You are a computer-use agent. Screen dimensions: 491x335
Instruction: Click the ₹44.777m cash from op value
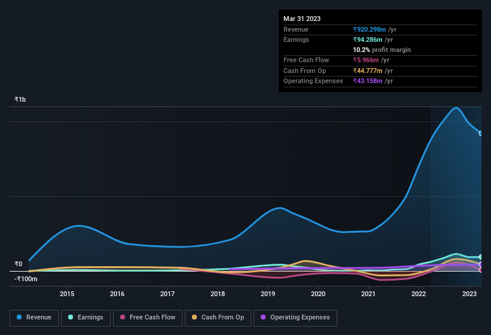coord(368,71)
